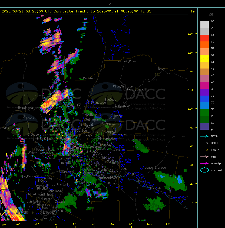225x228 pixels.
Task: Click the cyan 50YD arrow icon
Action: [x=204, y=136]
